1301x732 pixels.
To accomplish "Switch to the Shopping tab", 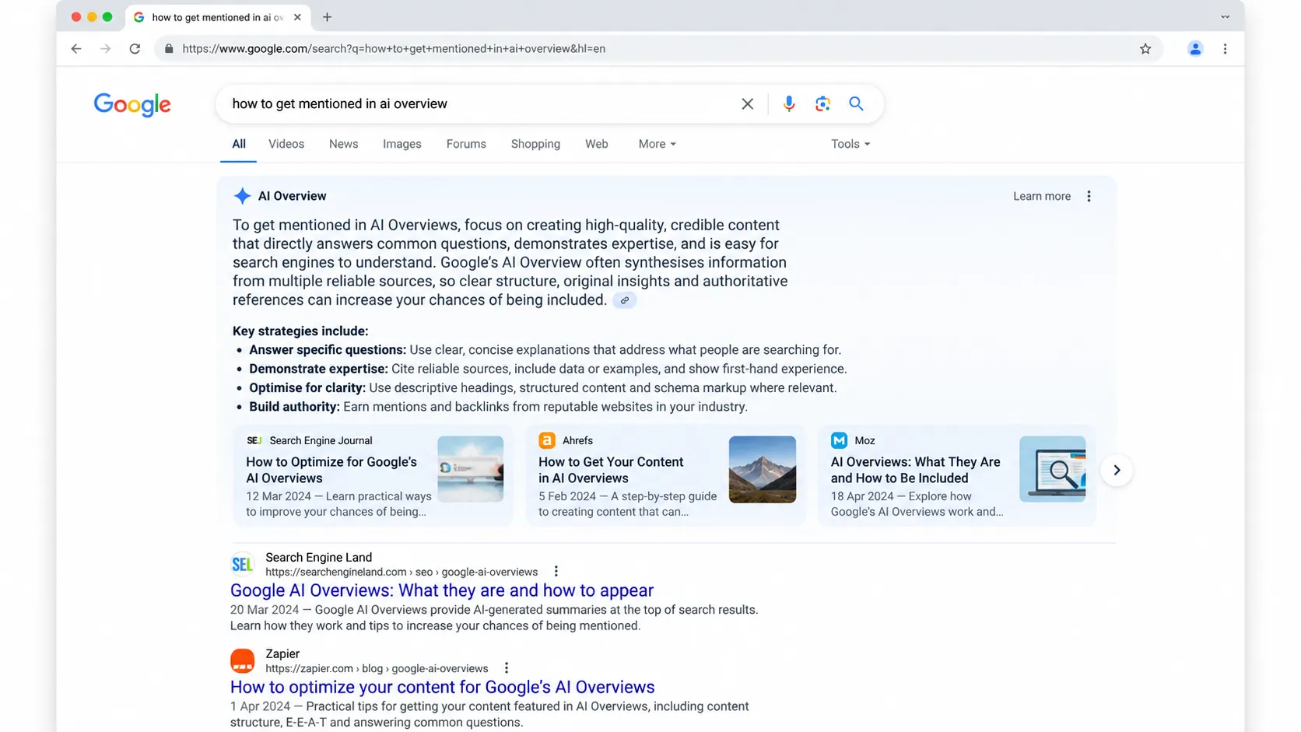I will click(x=535, y=144).
